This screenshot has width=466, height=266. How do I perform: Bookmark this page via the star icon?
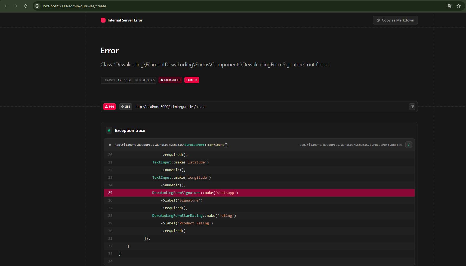pos(458,6)
